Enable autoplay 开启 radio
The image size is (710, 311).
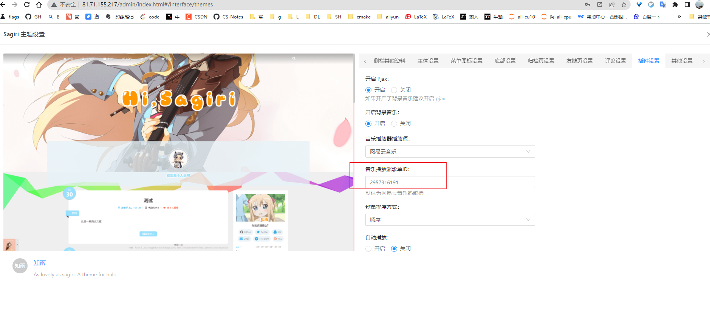pos(368,249)
